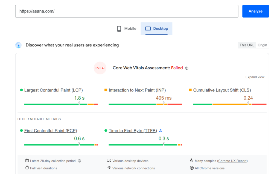Click the real users data icon
The height and width of the screenshot is (174, 280).
click(18, 45)
